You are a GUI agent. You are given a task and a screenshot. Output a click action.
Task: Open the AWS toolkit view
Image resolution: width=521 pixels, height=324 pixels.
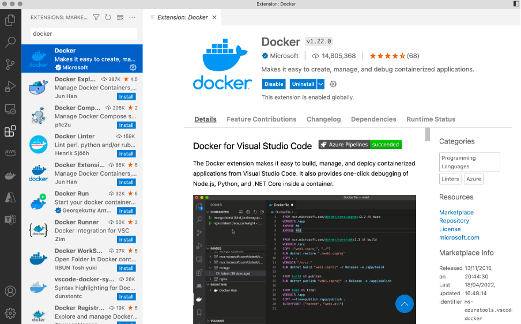coord(10,153)
